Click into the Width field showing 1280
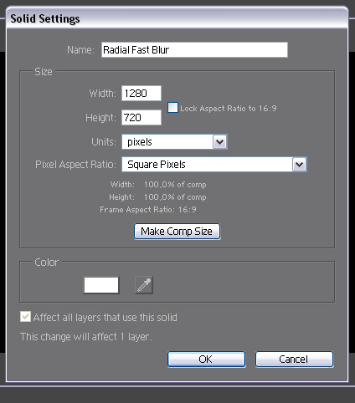Image resolution: width=355 pixels, height=403 pixels. (141, 93)
